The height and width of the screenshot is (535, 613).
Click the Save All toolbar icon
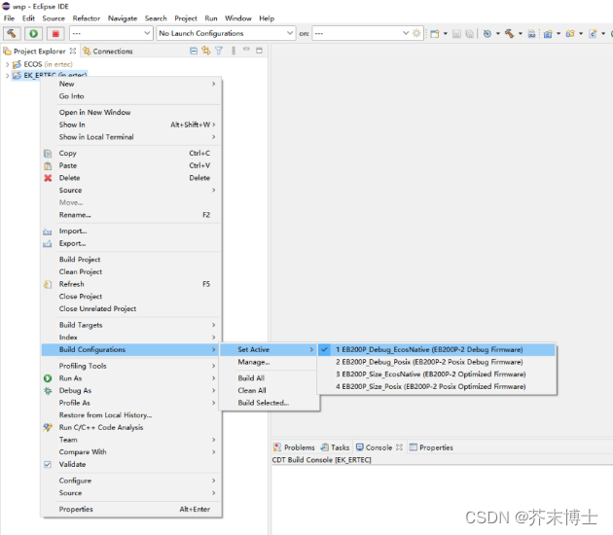(469, 34)
